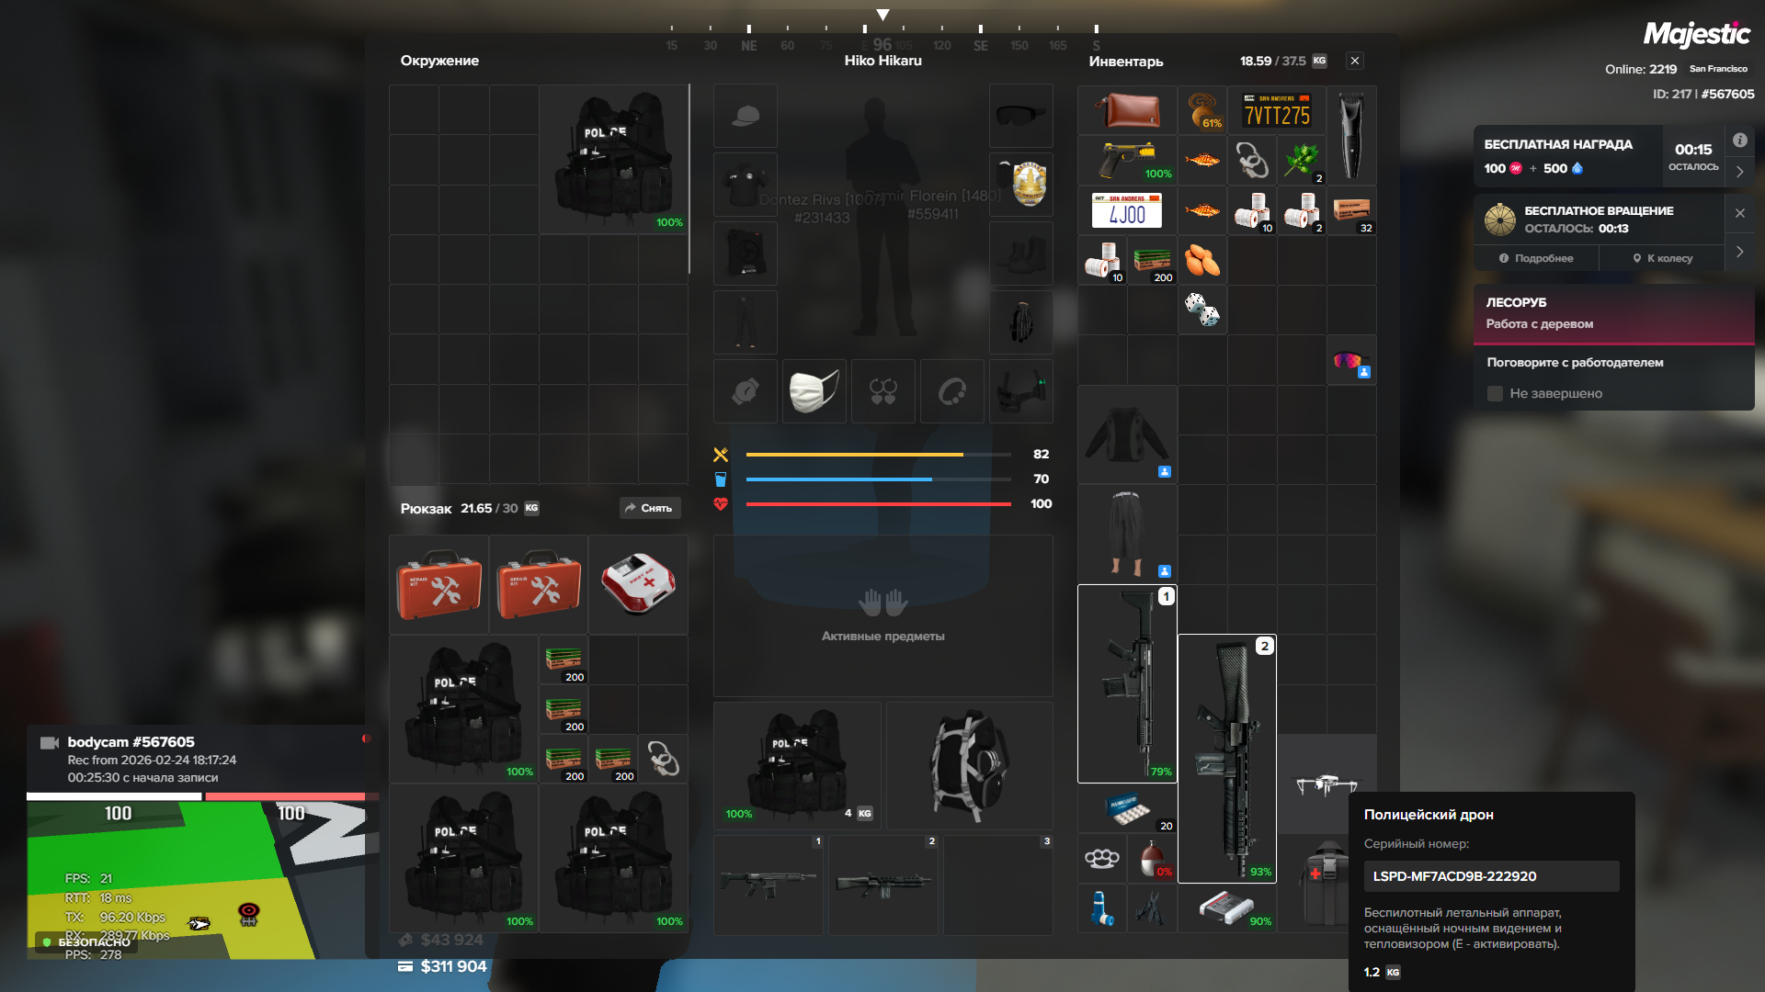Select the yellow taser pistol item

(x=1126, y=160)
